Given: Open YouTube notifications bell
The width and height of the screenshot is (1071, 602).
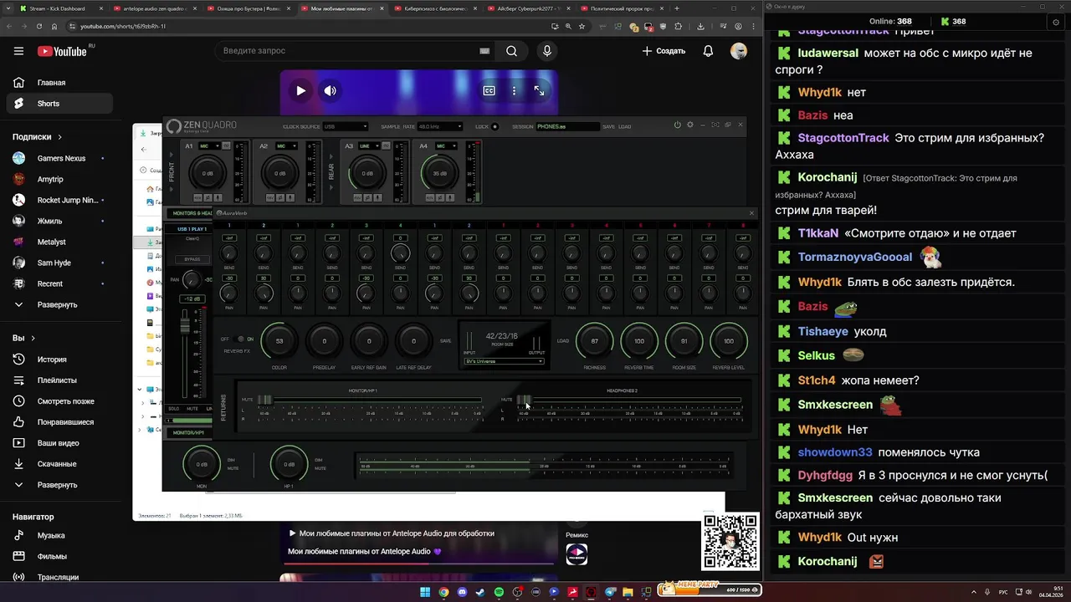Looking at the screenshot, I should (708, 51).
